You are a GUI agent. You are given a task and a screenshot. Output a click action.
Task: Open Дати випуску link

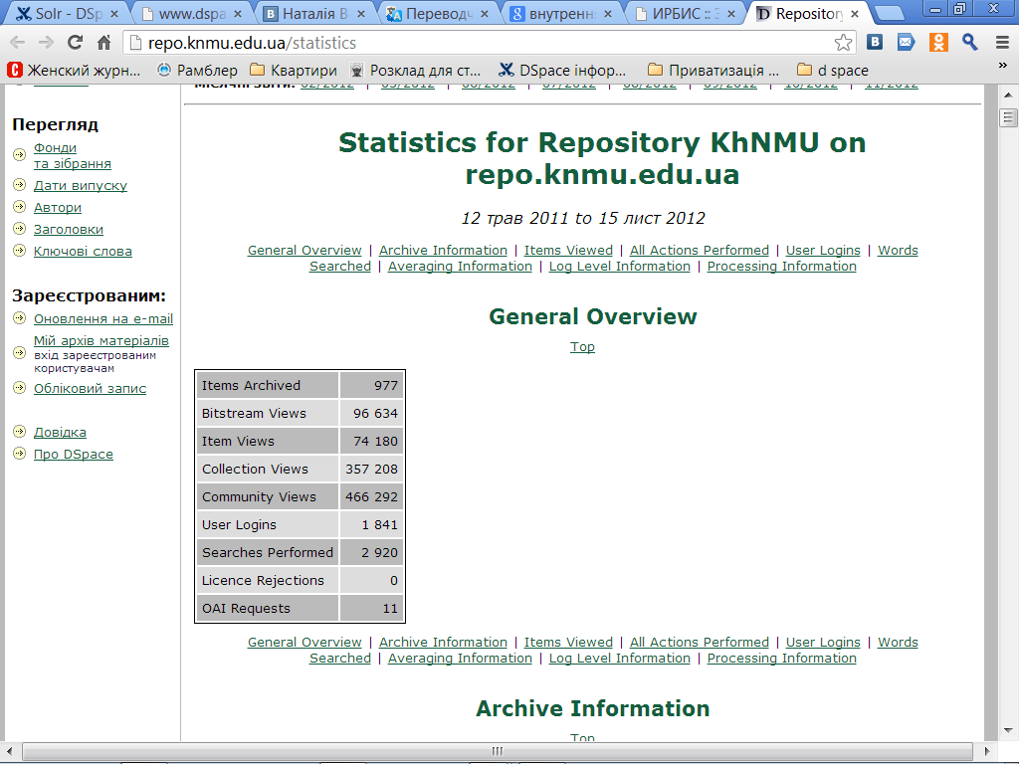pos(80,186)
